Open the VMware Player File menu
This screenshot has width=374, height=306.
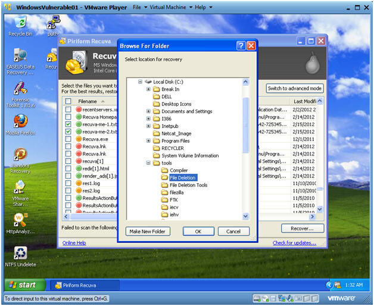coord(140,7)
